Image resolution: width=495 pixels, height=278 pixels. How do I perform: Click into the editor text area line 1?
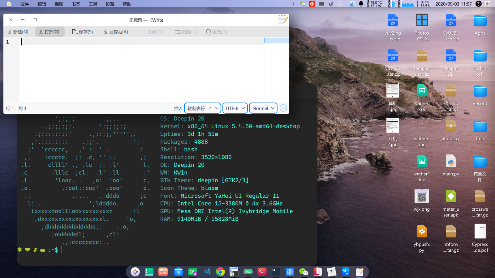[x=142, y=41]
